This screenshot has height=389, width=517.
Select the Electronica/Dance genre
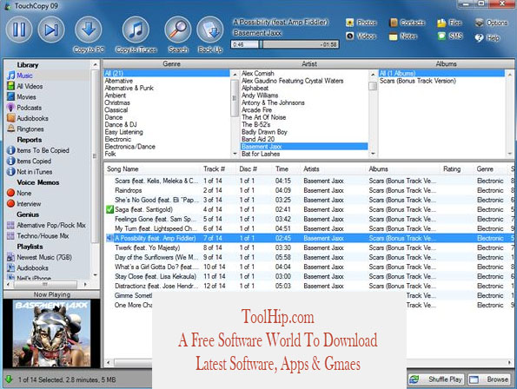tap(130, 147)
